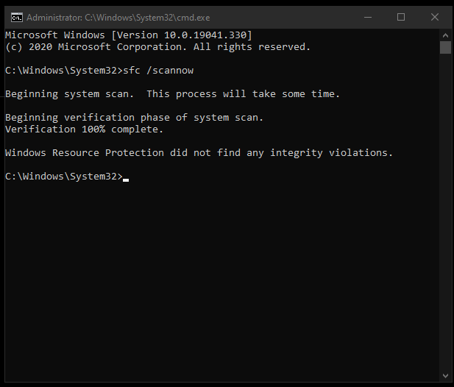Click the title bar text 'Administrator: C:\Windows\System32\cmd.exe'
Screen dimensions: 454x387
118,18
